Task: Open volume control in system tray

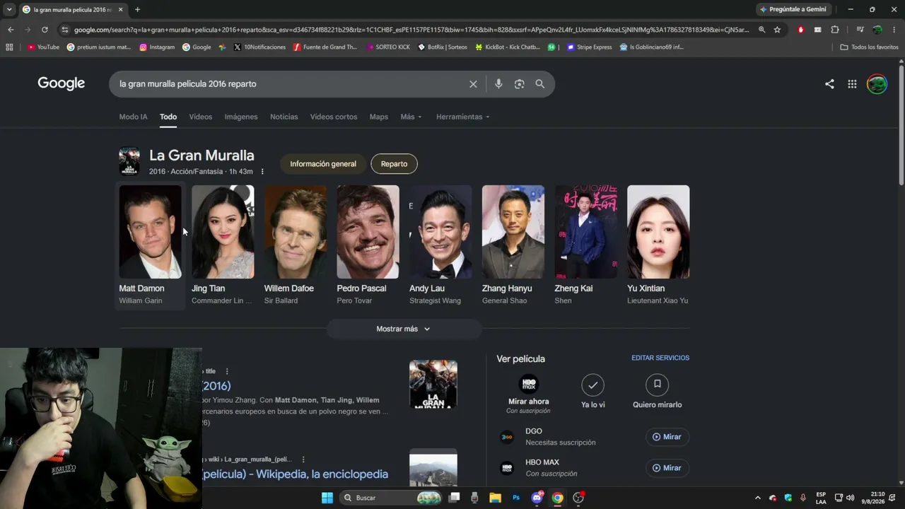Action: click(x=850, y=498)
